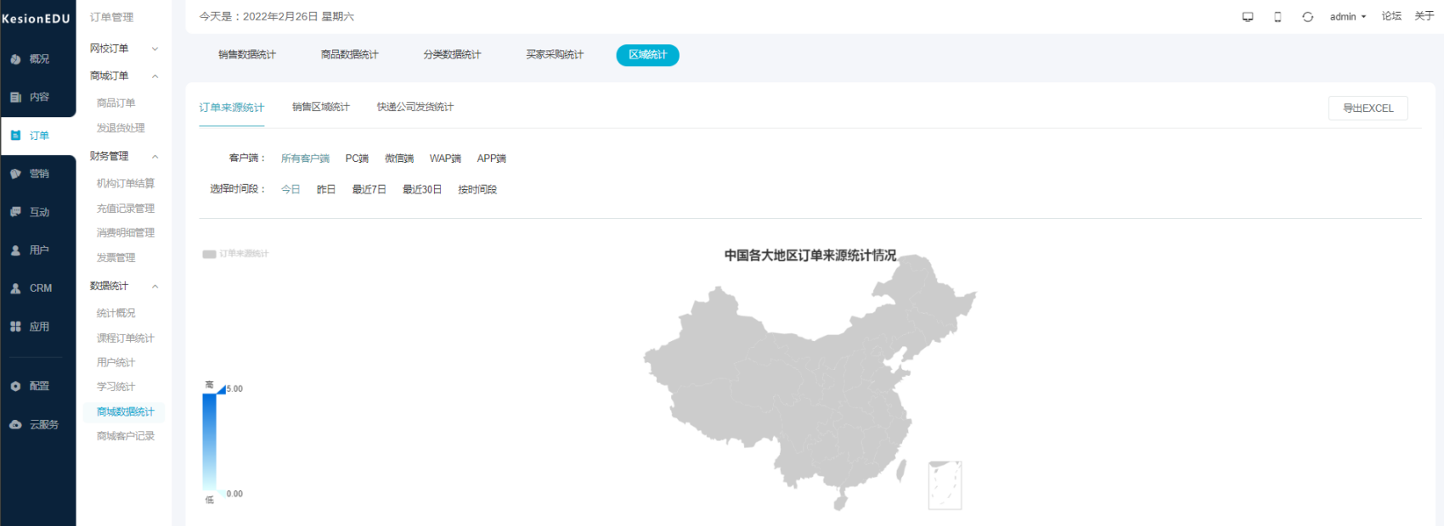Choose the 昨日 time range

(x=326, y=189)
